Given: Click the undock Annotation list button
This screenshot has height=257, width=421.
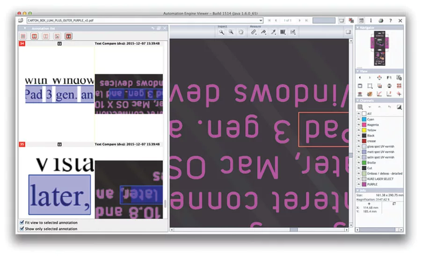Looking at the screenshot, I should pyautogui.click(x=159, y=28).
